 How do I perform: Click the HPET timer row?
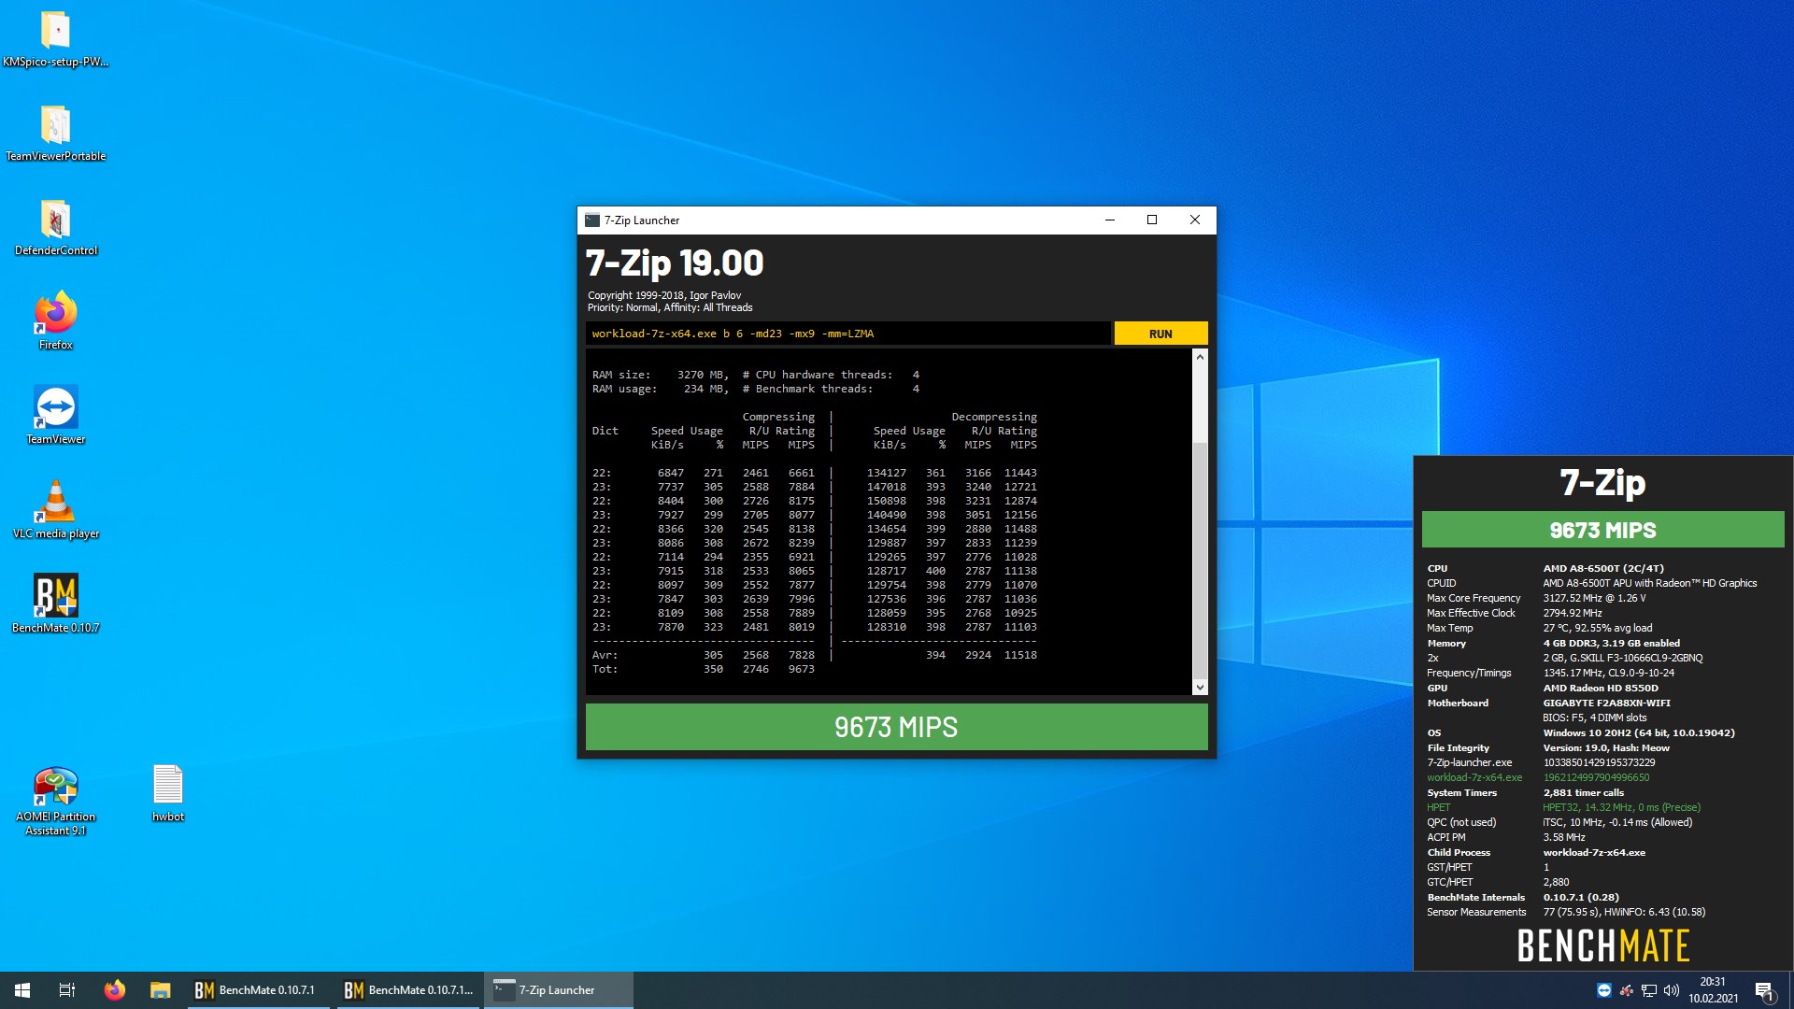tap(1563, 807)
